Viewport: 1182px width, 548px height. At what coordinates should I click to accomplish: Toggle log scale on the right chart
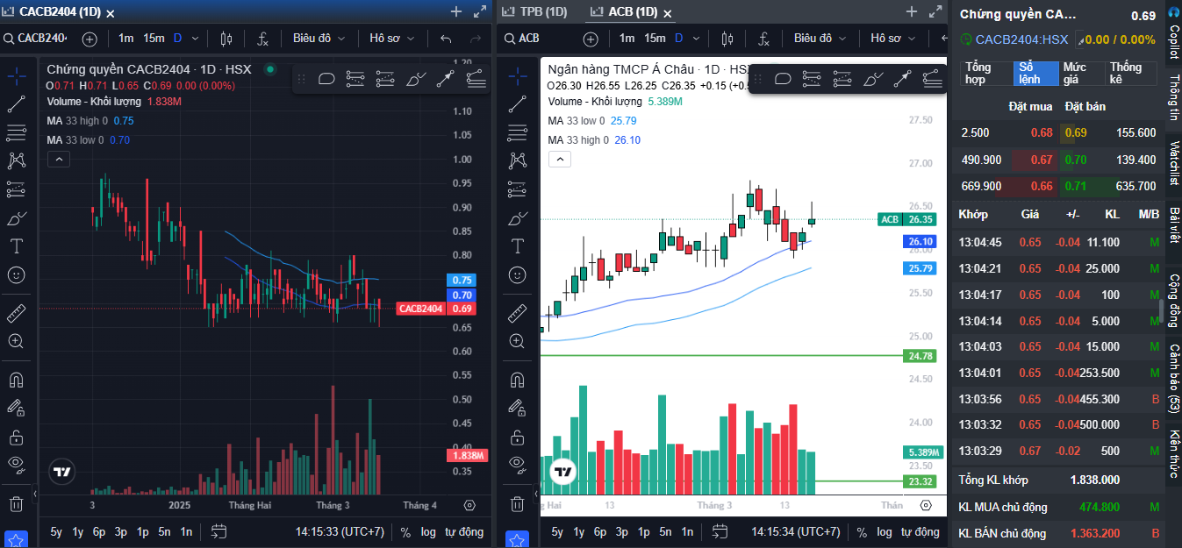(x=885, y=531)
